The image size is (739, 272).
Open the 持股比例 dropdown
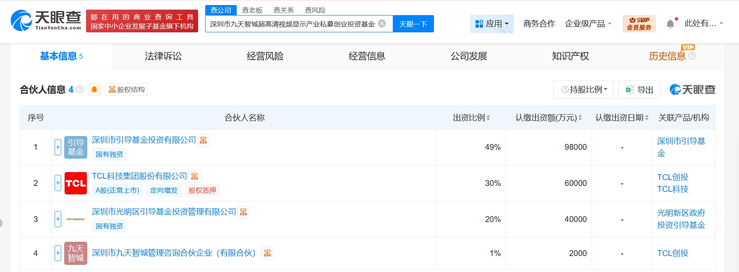tap(584, 89)
